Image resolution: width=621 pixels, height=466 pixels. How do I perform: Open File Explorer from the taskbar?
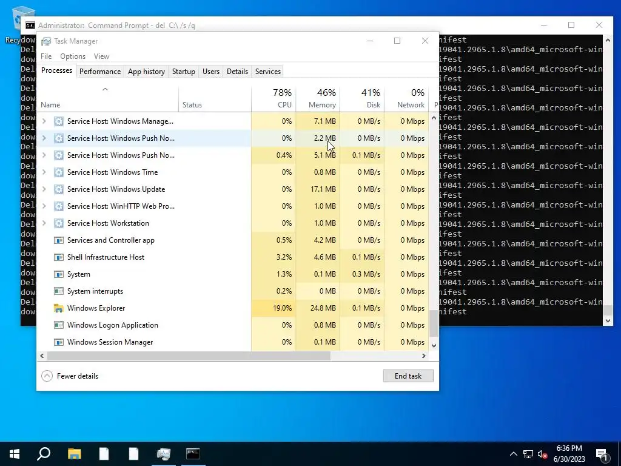tap(74, 454)
